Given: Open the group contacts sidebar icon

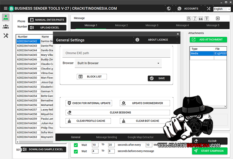Looking at the screenshot, I should tap(6, 27).
